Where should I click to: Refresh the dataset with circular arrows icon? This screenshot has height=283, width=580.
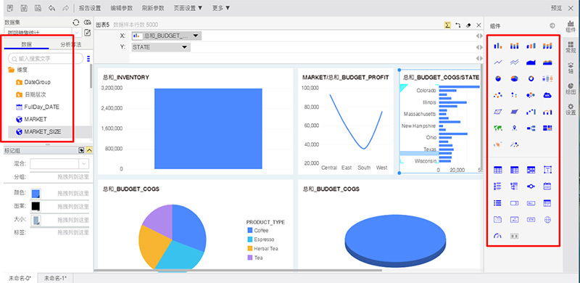click(x=76, y=22)
